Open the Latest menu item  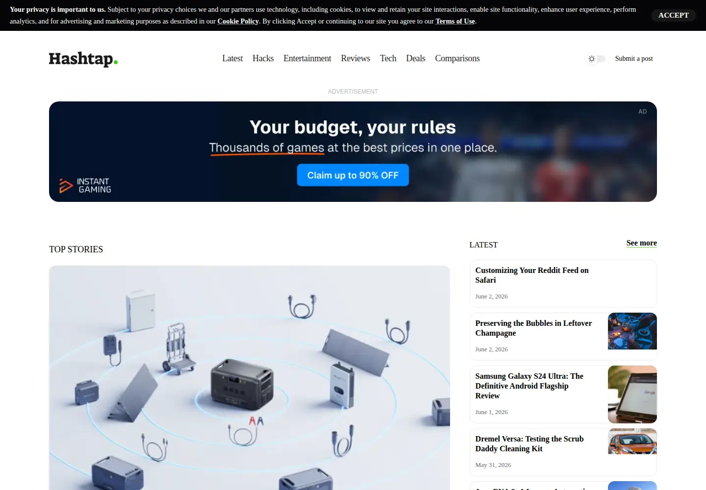232,58
